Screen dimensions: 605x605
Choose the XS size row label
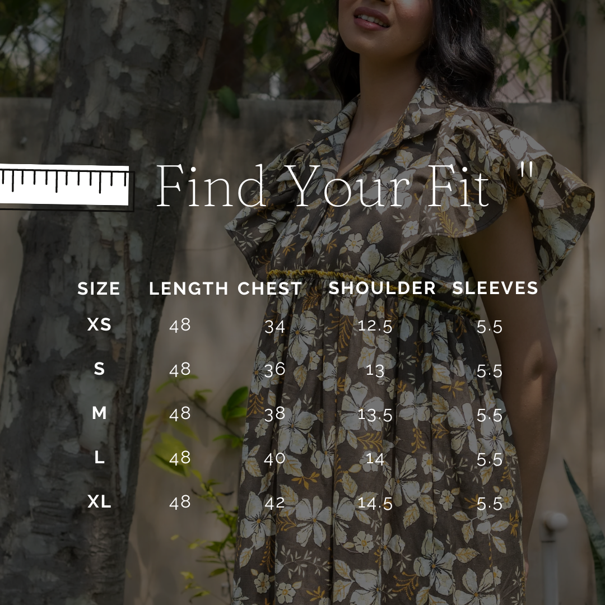(x=100, y=324)
